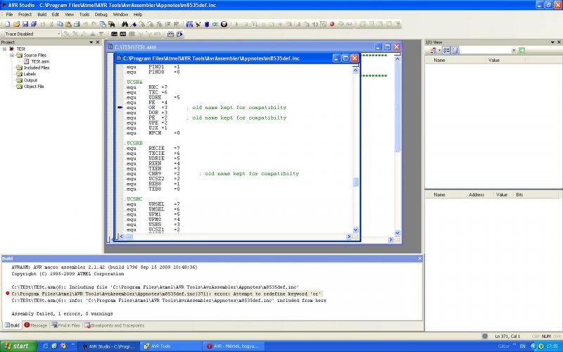Click the New File icon
The height and width of the screenshot is (352, 563).
pos(8,24)
